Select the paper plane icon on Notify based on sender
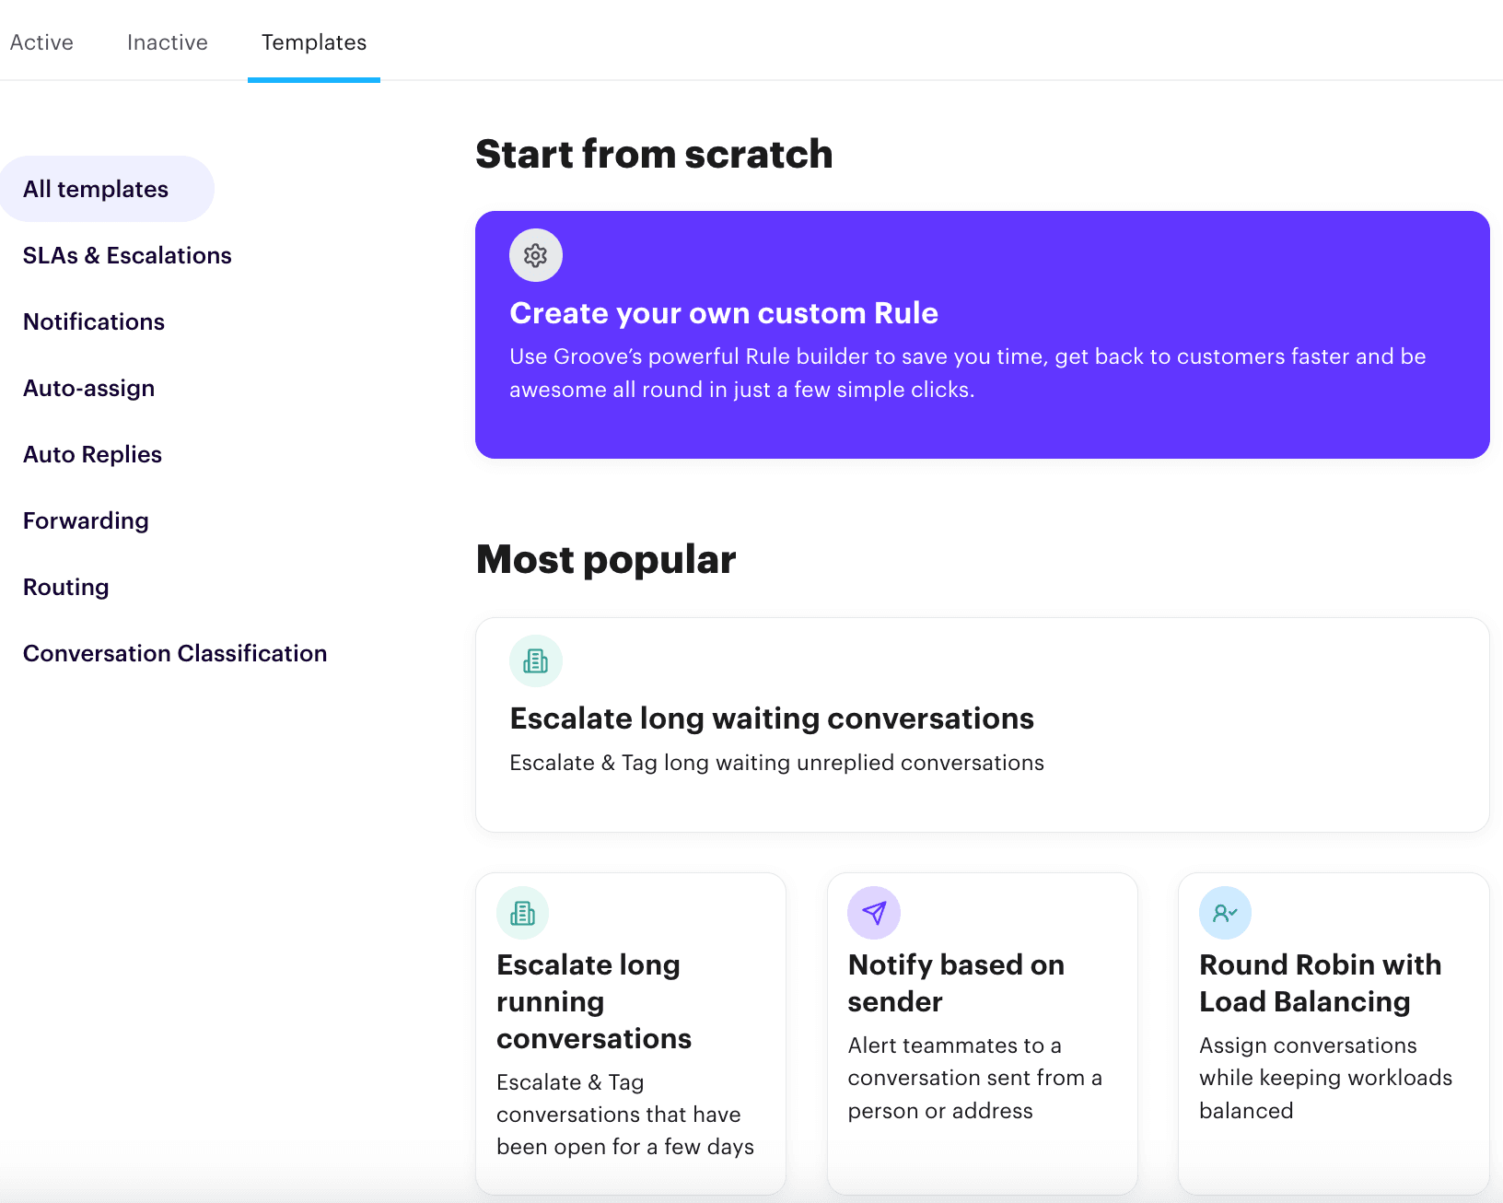Screen dimensions: 1503x1203 click(873, 913)
